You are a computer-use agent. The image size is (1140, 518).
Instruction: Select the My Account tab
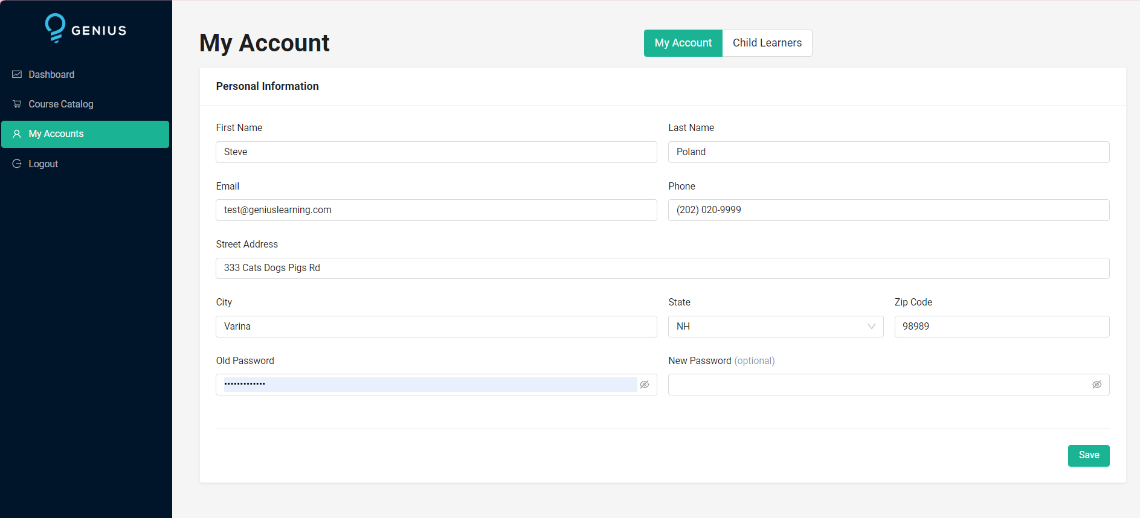tap(683, 43)
